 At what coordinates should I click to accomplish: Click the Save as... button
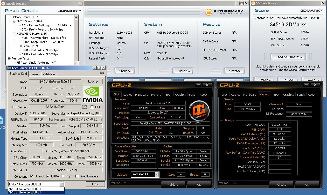(312, 80)
